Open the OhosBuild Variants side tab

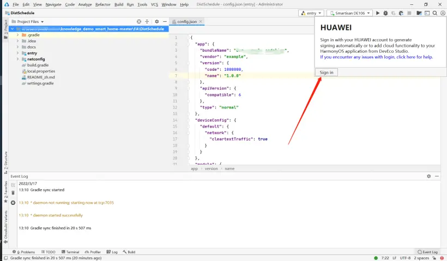pyautogui.click(x=5, y=227)
